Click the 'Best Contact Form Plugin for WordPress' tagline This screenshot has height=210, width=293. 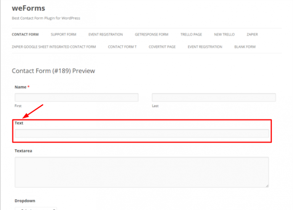click(46, 18)
